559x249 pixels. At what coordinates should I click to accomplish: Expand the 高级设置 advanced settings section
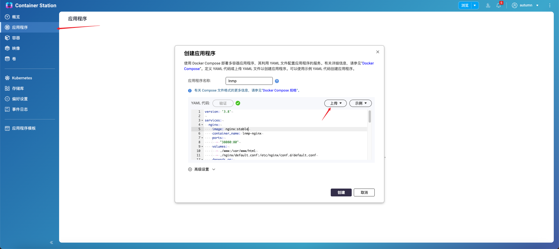coord(202,169)
